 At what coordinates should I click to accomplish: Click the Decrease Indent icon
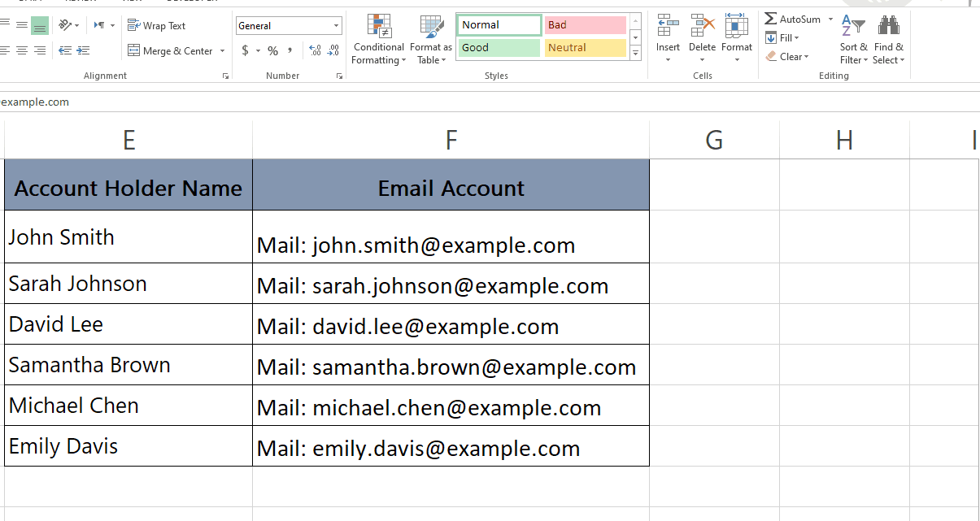[x=65, y=50]
